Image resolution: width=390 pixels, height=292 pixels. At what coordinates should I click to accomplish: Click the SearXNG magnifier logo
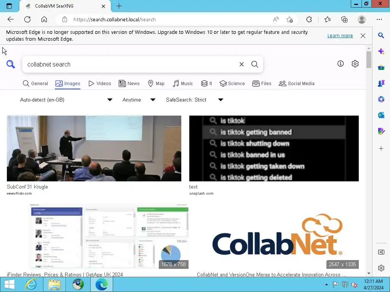pyautogui.click(x=11, y=64)
